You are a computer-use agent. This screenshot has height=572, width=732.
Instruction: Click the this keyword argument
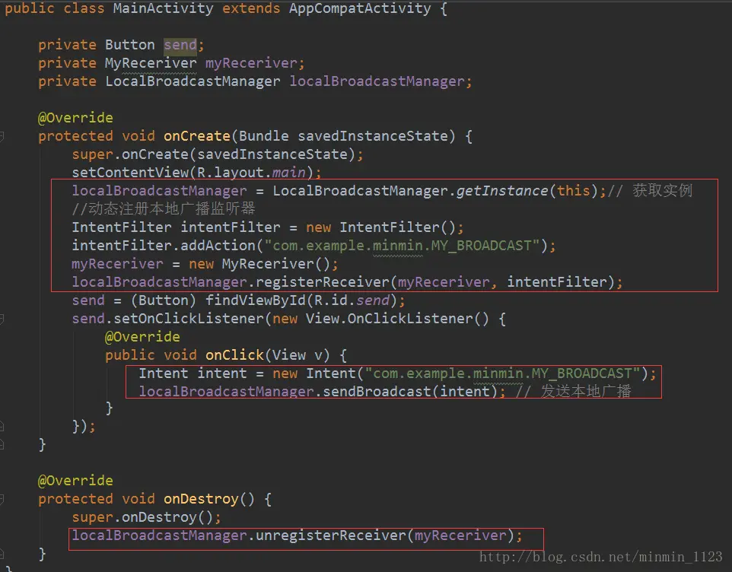point(573,191)
